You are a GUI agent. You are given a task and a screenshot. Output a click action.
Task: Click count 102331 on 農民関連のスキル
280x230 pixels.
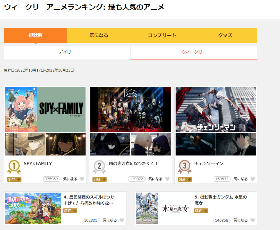click(91, 221)
